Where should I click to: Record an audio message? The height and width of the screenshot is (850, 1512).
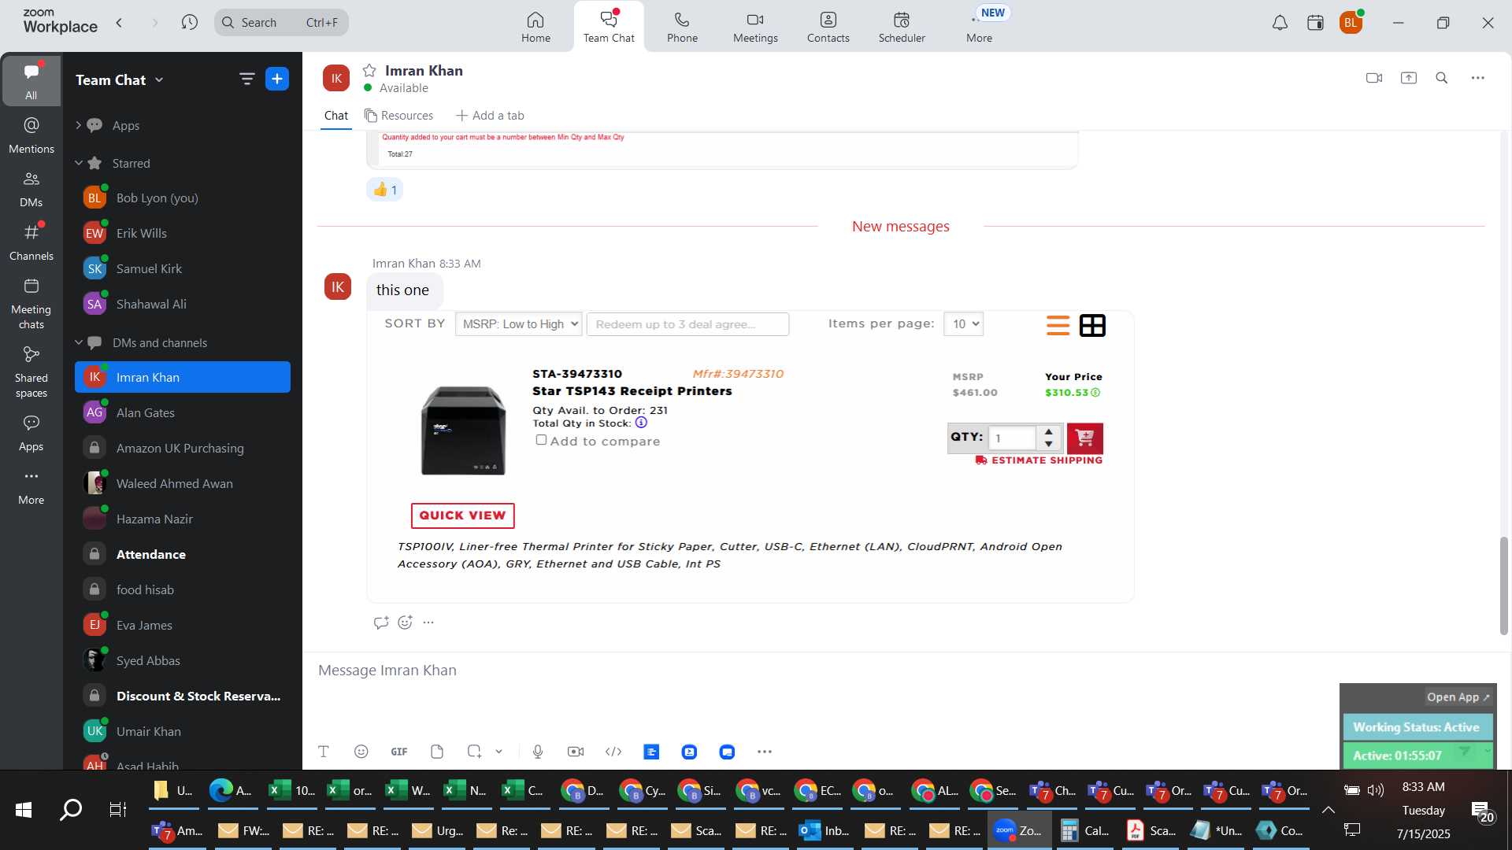point(538,752)
